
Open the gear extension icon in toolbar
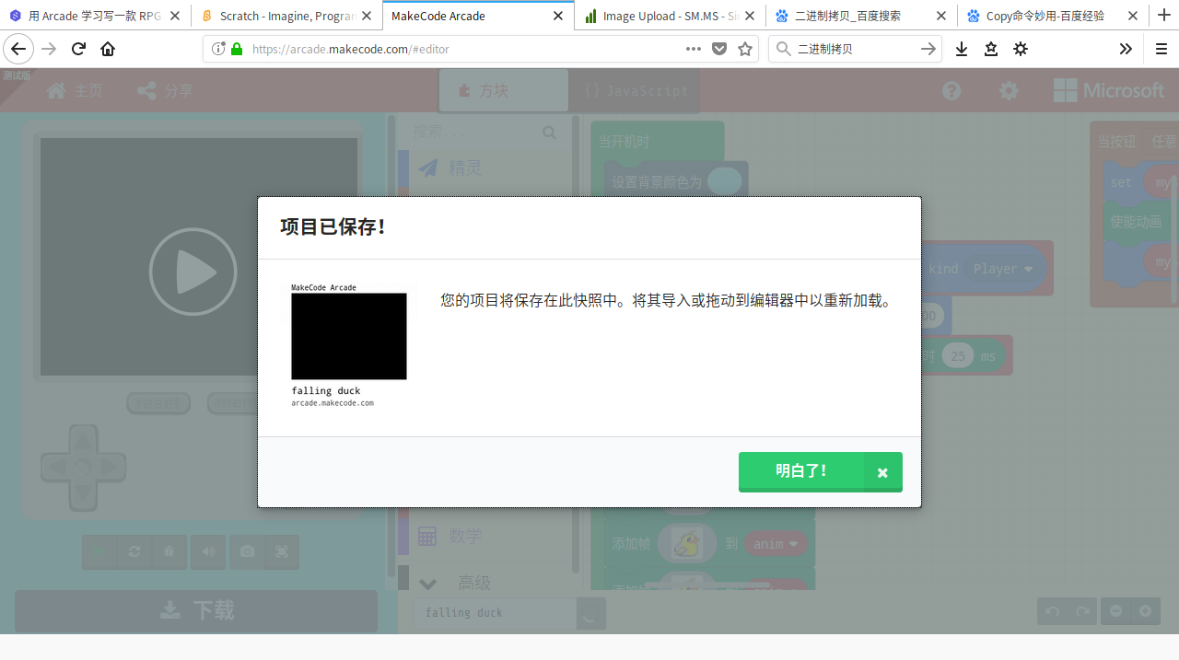click(x=1021, y=49)
